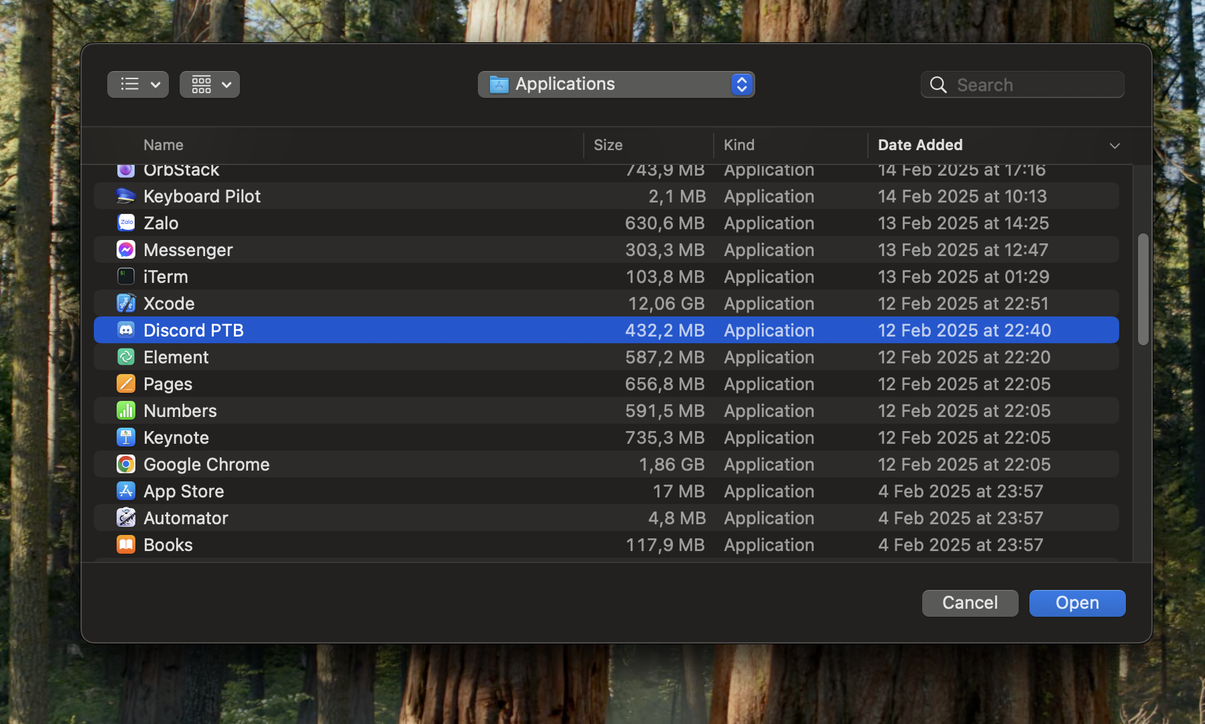Click the 303,3 MB size value
1205x724 pixels.
pyautogui.click(x=665, y=250)
